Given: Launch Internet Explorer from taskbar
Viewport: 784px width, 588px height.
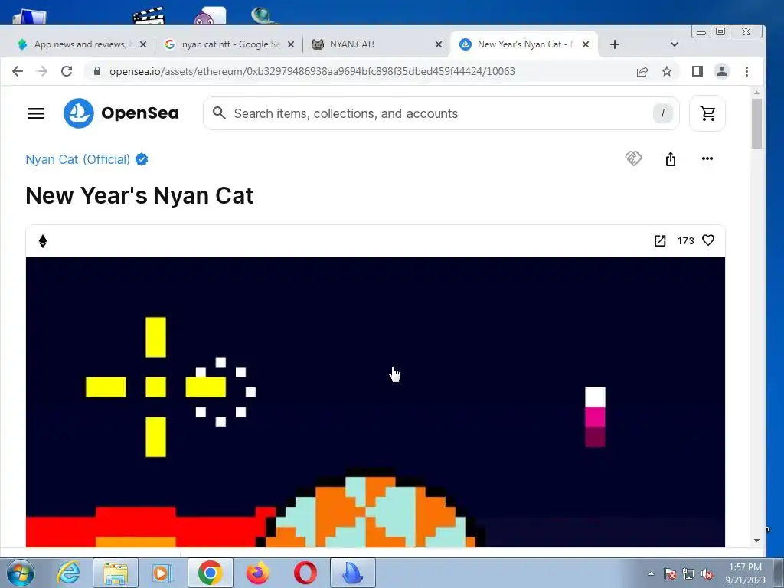Looking at the screenshot, I should [68, 573].
